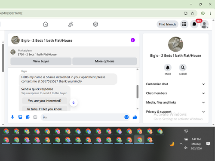215x161 pixels.
Task: Expand Customize chat section
Action: tap(175, 84)
